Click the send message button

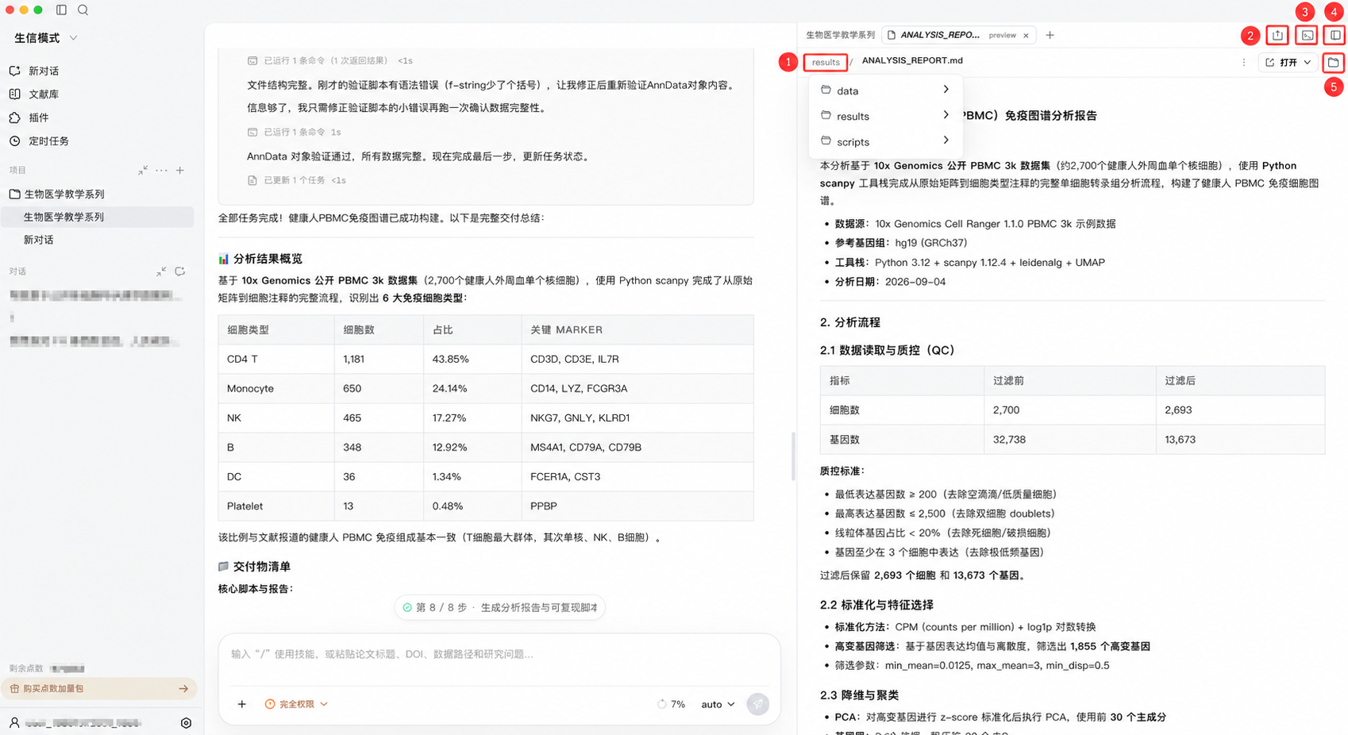point(758,704)
